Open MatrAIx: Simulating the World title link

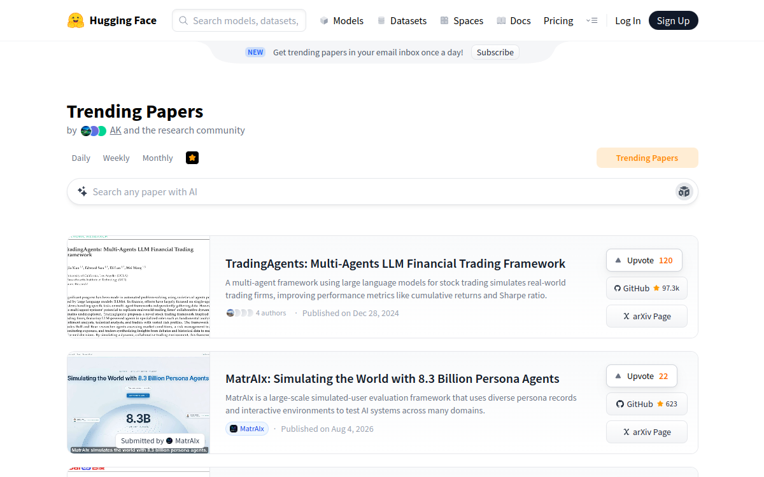pyautogui.click(x=392, y=378)
